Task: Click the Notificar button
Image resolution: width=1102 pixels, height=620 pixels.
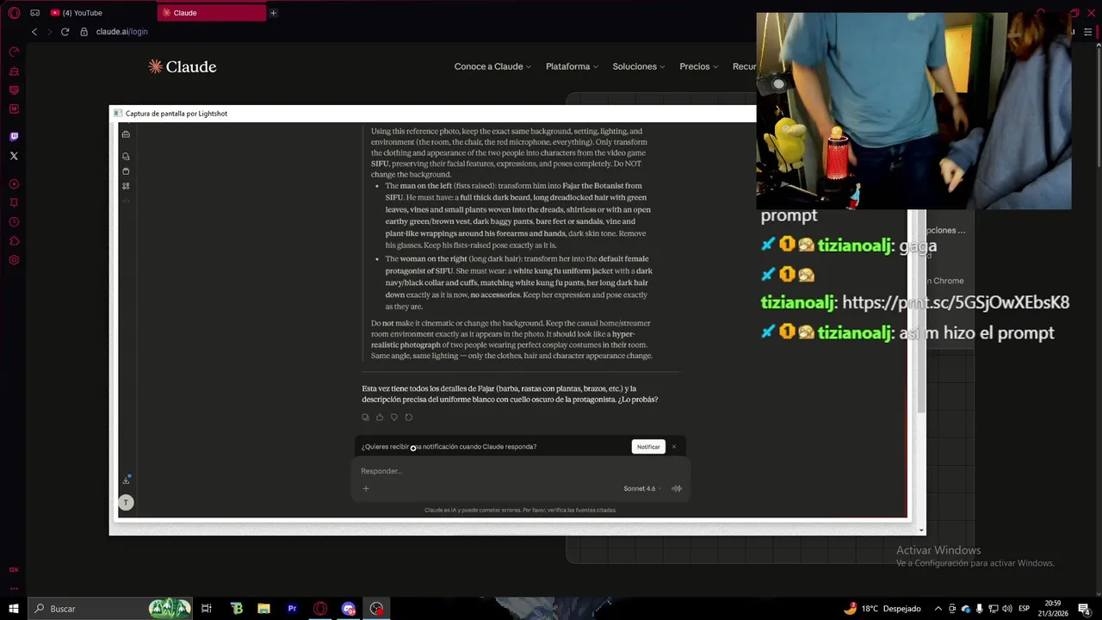Action: pyautogui.click(x=648, y=447)
